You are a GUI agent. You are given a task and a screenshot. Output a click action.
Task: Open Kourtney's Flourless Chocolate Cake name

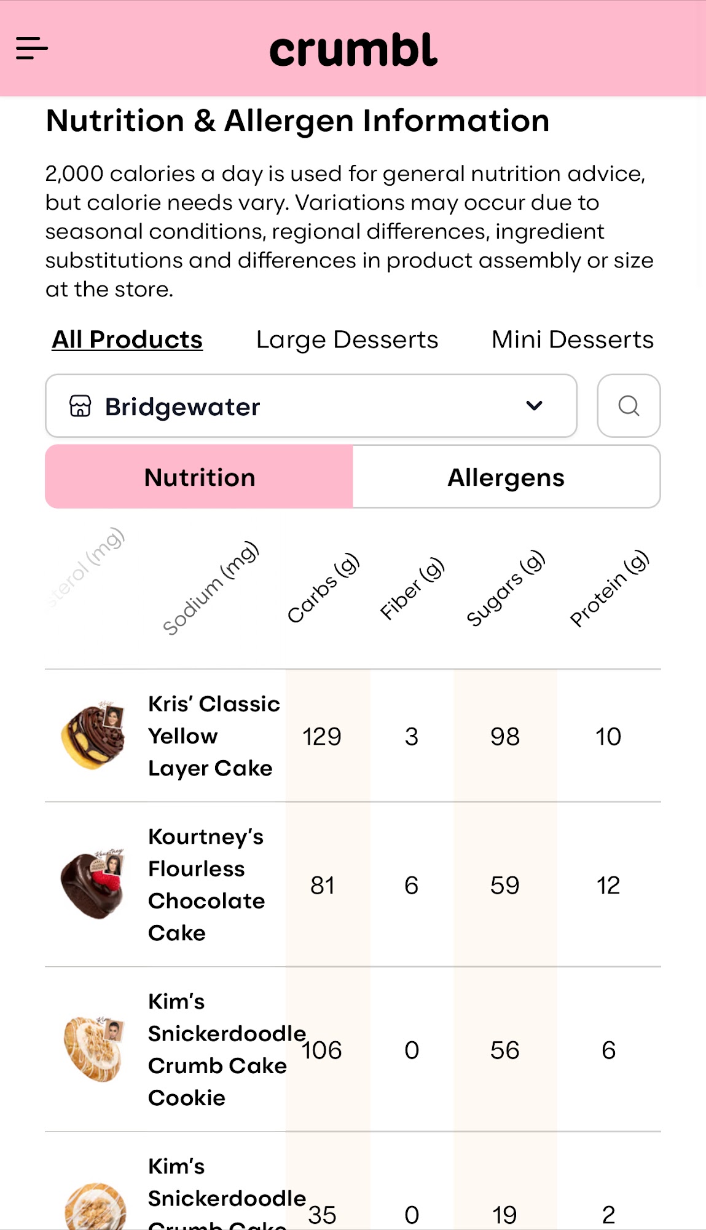206,884
